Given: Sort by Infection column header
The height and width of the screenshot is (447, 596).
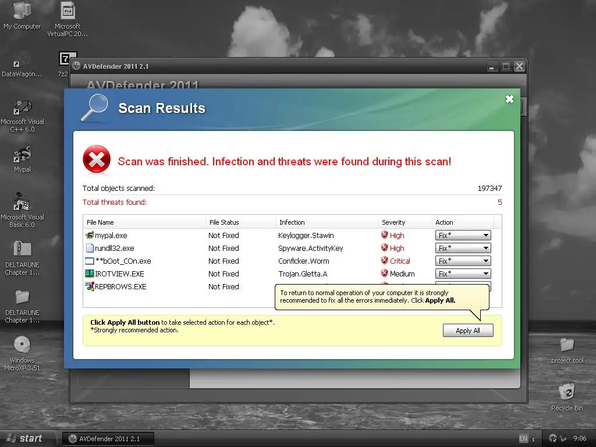Looking at the screenshot, I should 327,222.
